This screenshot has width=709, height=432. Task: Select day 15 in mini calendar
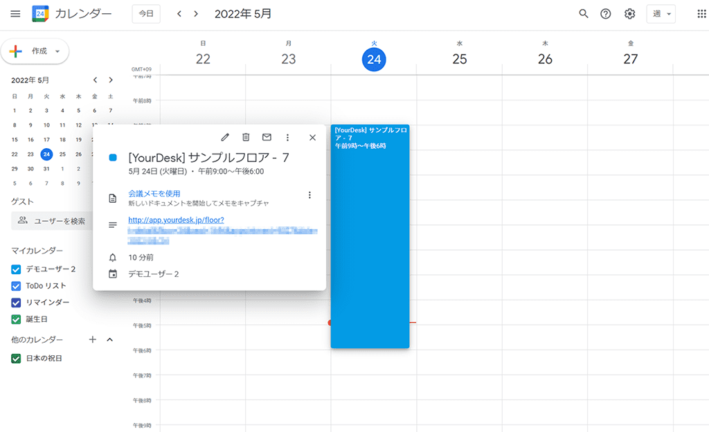pyautogui.click(x=15, y=140)
